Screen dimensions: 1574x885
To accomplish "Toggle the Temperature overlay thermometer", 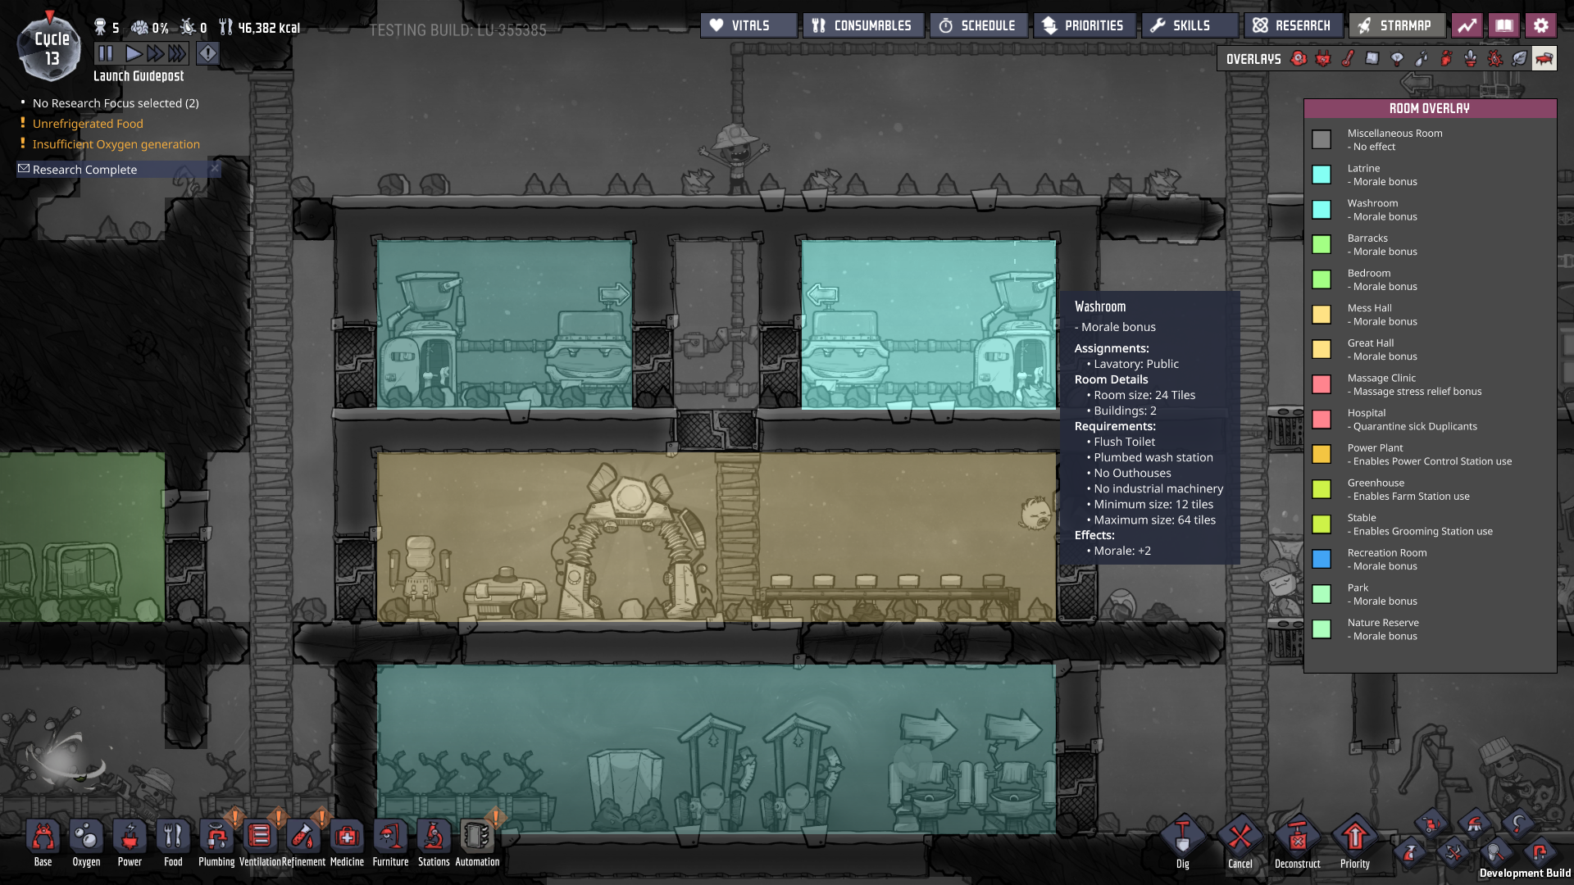I will coord(1348,59).
